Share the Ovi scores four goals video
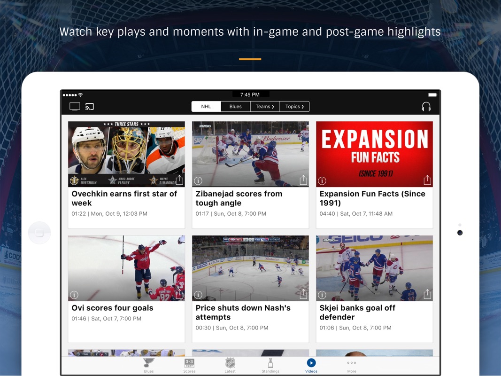The image size is (501, 376). click(179, 294)
